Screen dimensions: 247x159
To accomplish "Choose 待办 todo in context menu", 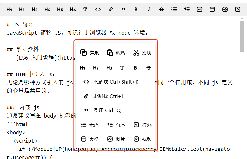I will (143, 125).
